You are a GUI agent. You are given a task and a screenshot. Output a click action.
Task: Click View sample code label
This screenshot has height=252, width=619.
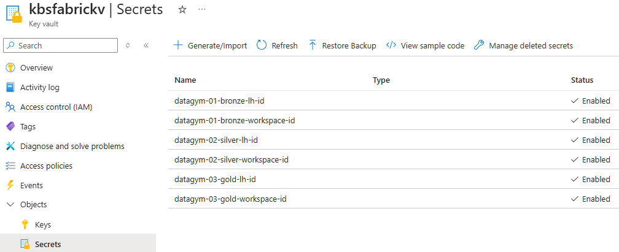point(433,46)
